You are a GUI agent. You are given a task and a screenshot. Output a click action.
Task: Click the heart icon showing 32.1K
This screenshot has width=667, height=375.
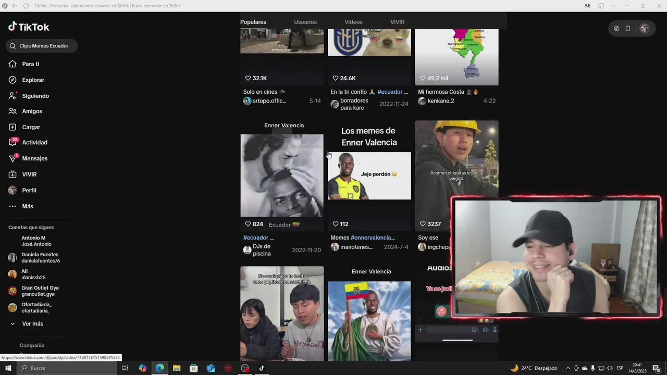[x=248, y=78]
